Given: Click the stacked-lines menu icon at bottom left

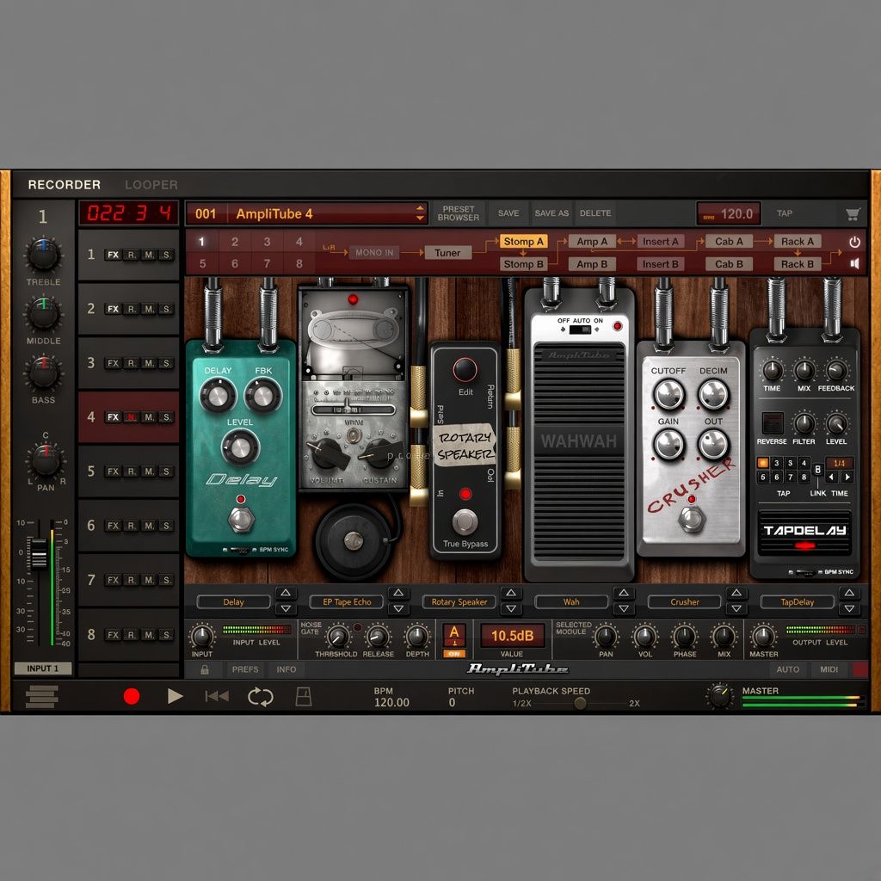Looking at the screenshot, I should point(41,697).
